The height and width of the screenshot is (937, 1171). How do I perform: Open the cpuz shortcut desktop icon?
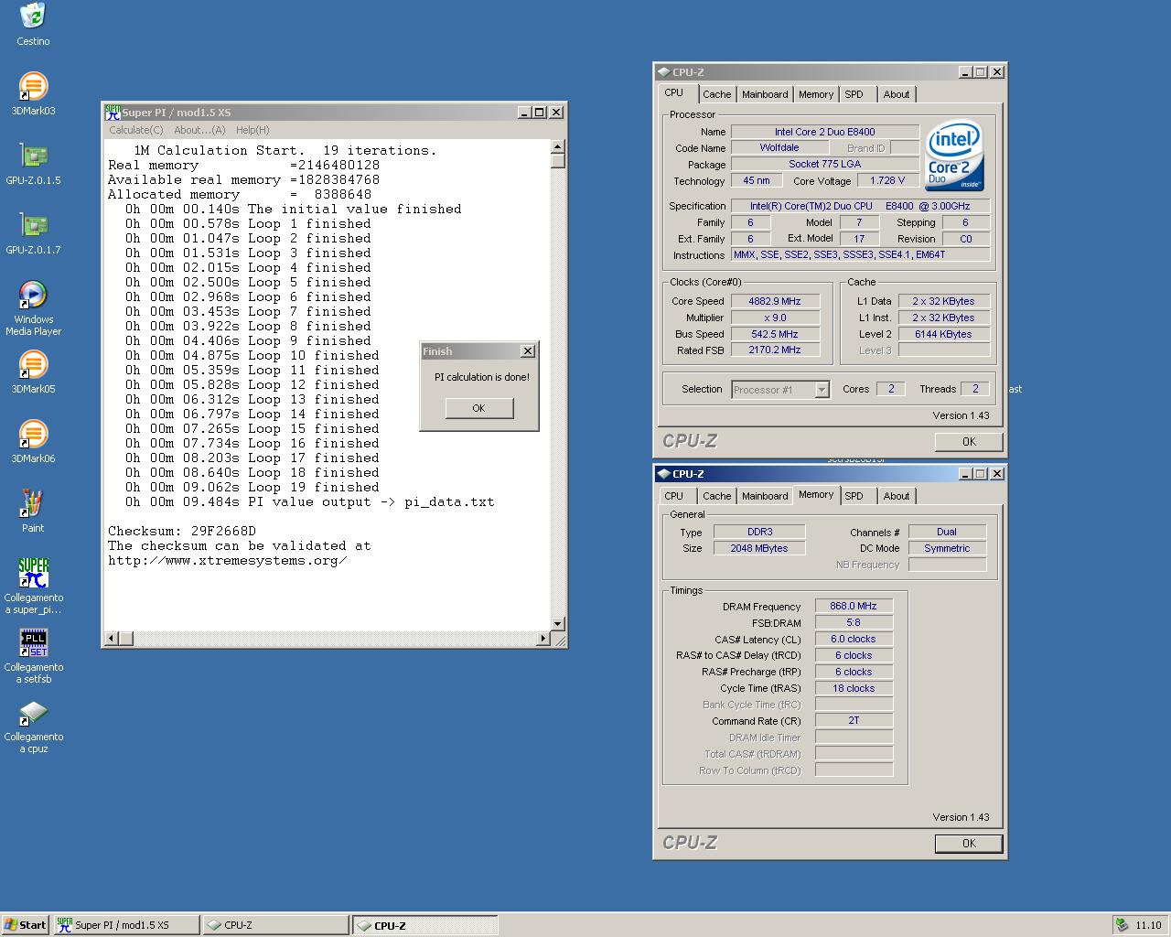pyautogui.click(x=33, y=712)
